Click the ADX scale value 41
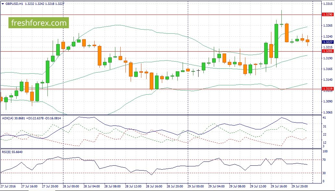This screenshot has height=191, width=335. 324,118
